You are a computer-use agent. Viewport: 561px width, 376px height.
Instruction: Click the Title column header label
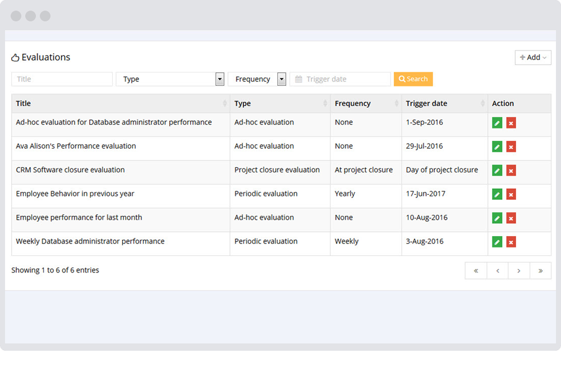pos(23,103)
